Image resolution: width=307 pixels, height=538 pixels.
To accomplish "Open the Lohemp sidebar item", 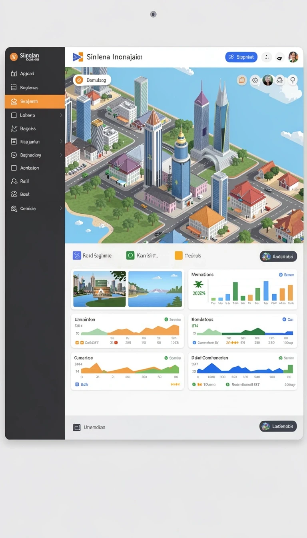I will click(x=35, y=115).
